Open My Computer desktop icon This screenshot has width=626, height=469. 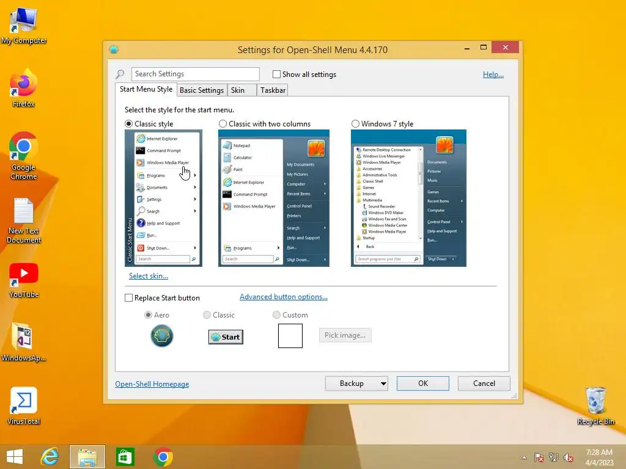tap(24, 26)
